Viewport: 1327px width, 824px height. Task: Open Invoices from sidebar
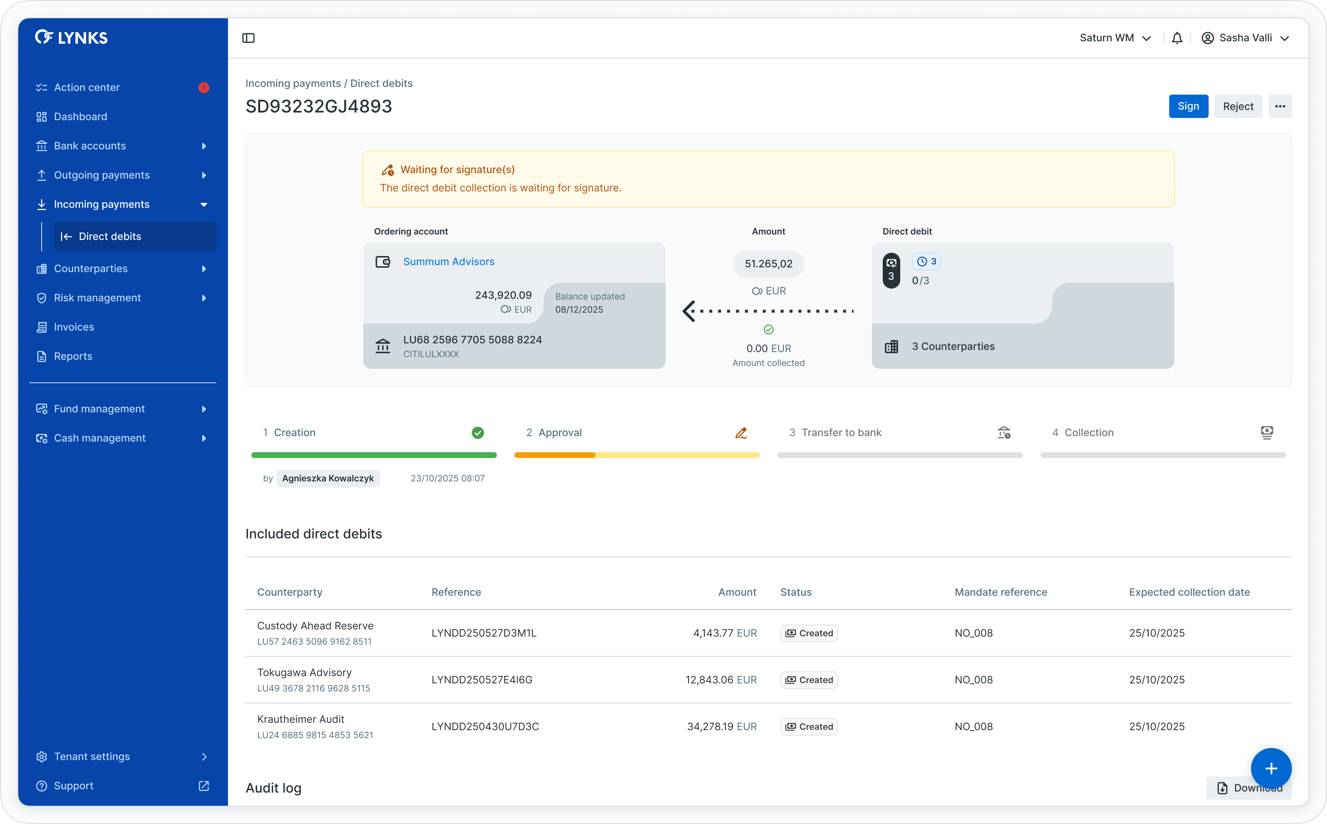pyautogui.click(x=74, y=327)
